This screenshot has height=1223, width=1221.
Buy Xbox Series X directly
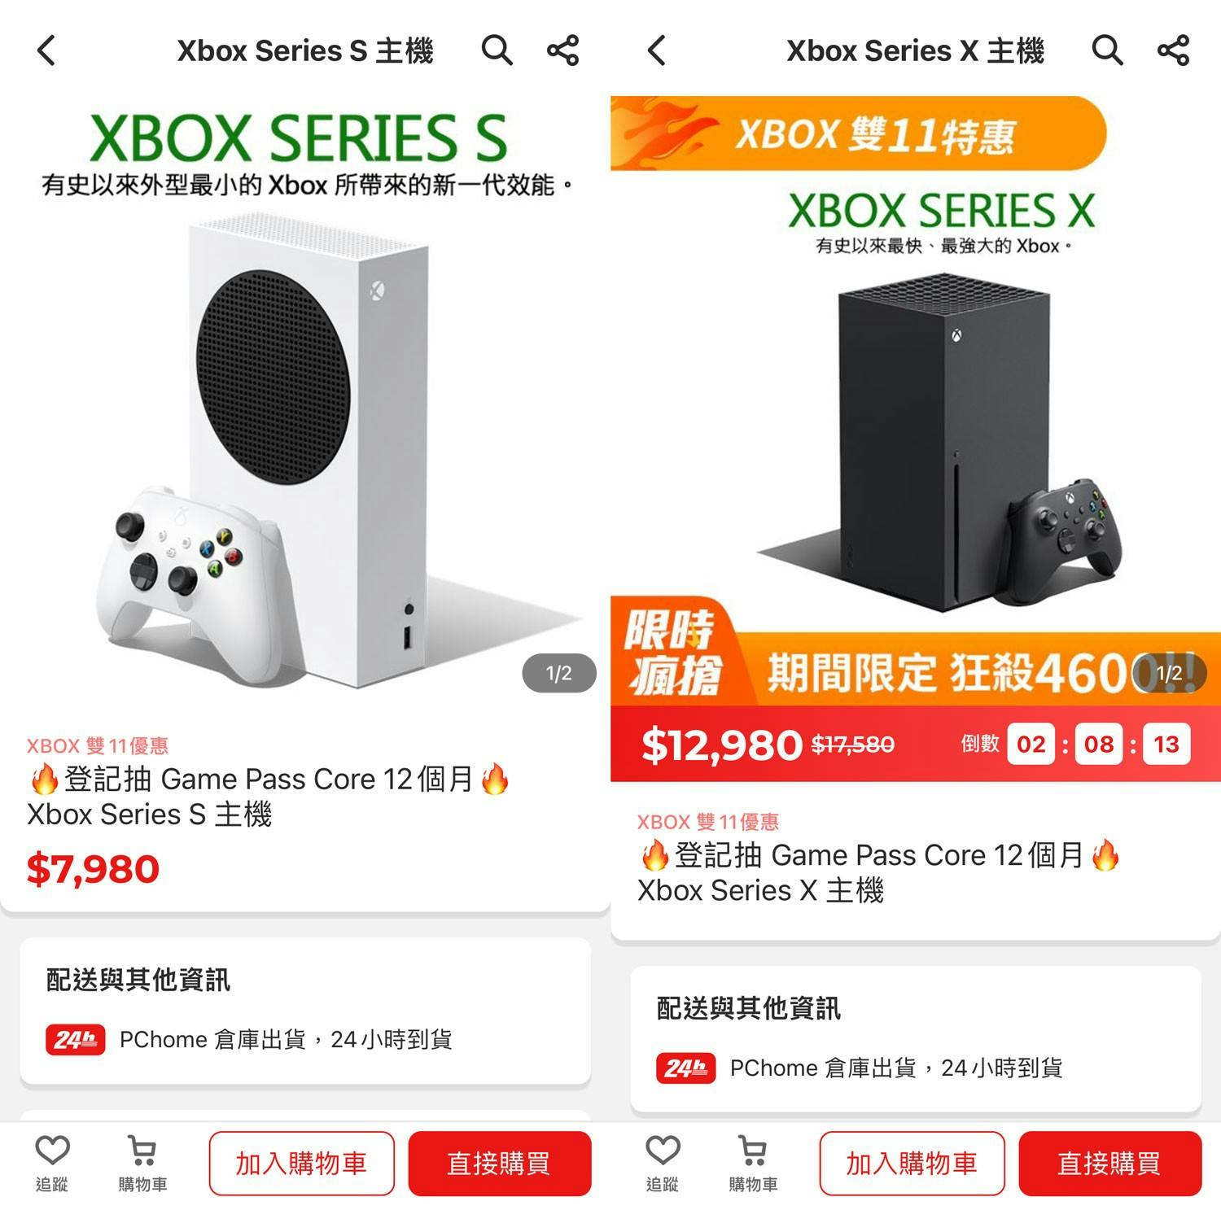tap(1109, 1164)
